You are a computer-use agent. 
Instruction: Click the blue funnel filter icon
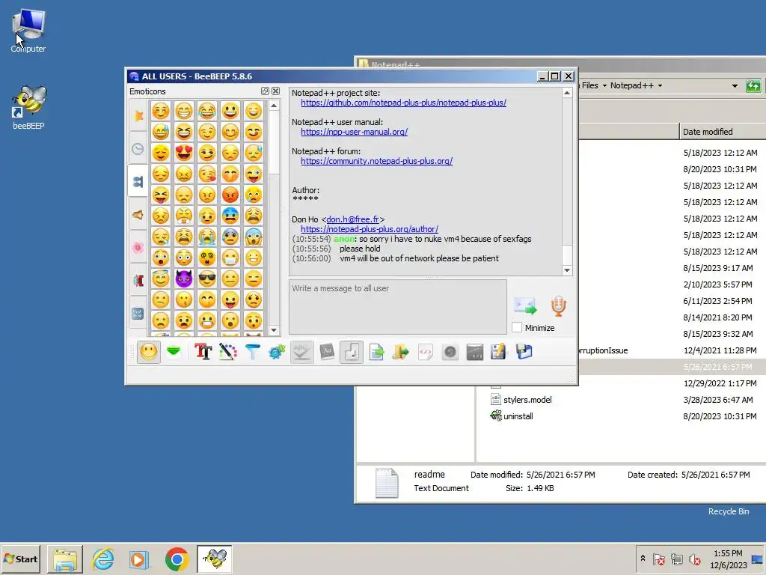tap(253, 352)
